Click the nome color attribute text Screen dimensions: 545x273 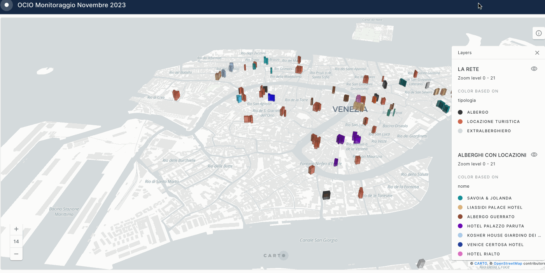[464, 186]
